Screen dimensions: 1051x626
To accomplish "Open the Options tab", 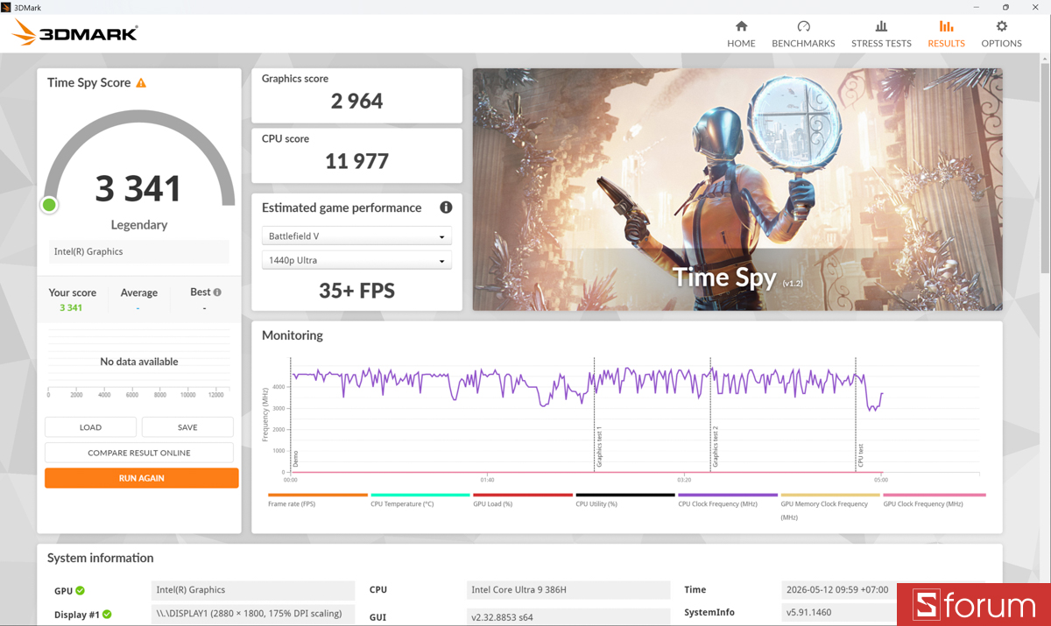I will coord(1001,34).
